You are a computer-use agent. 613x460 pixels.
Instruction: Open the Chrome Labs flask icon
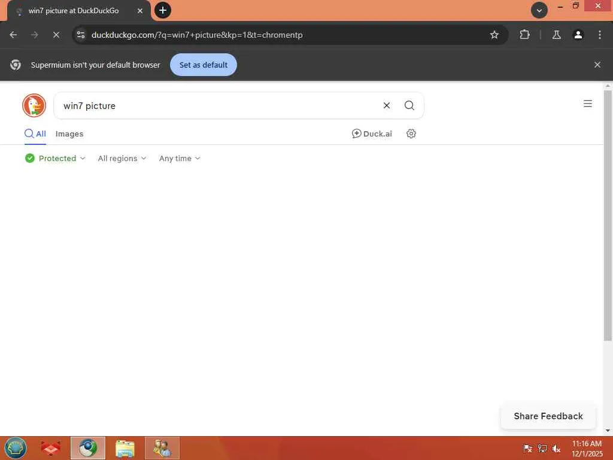click(557, 35)
